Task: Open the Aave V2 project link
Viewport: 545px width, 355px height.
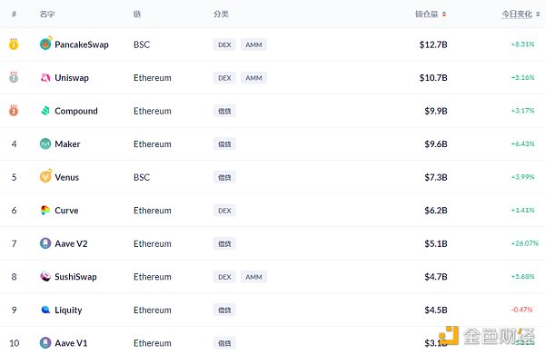Action: [x=71, y=243]
